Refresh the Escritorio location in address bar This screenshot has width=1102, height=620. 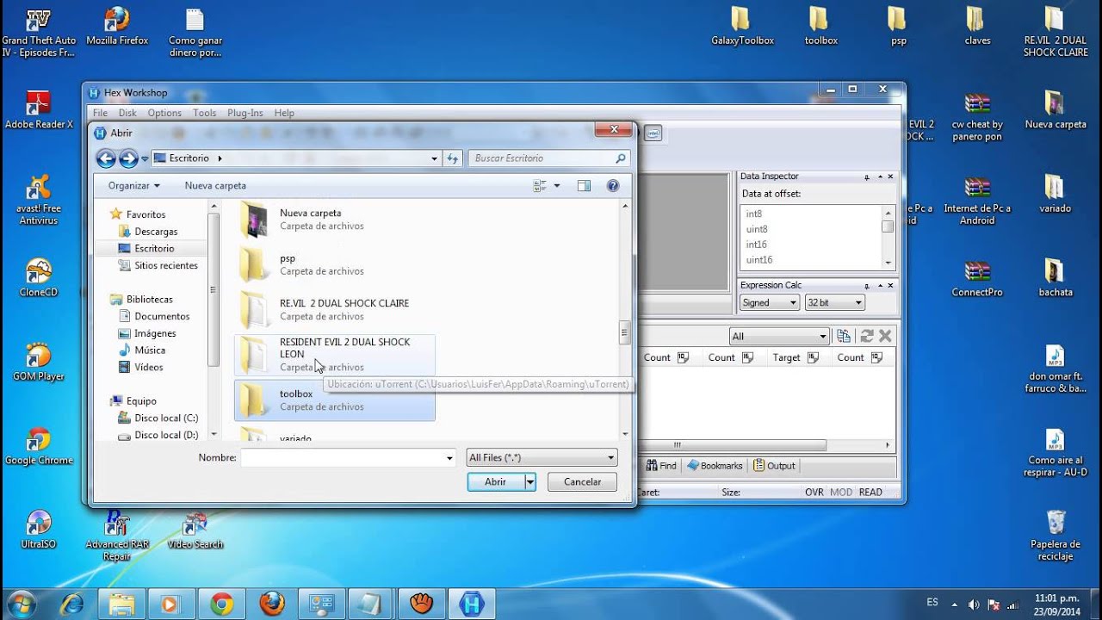(x=454, y=158)
